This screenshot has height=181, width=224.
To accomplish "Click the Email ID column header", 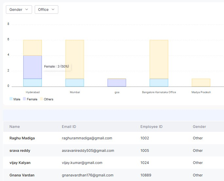I will (x=69, y=127).
